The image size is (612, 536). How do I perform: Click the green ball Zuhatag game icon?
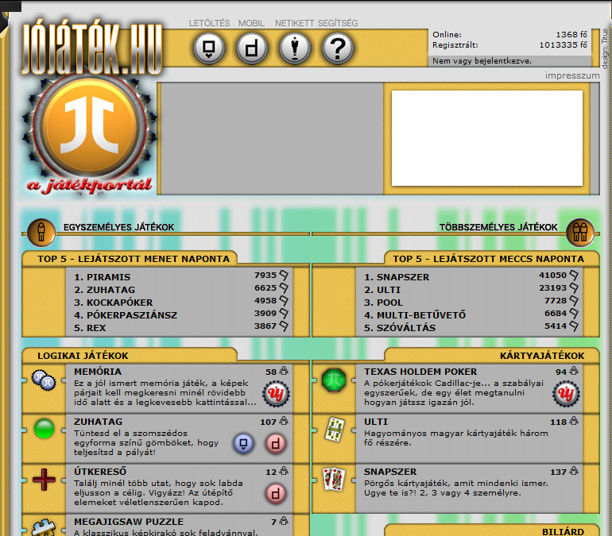pyautogui.click(x=44, y=430)
